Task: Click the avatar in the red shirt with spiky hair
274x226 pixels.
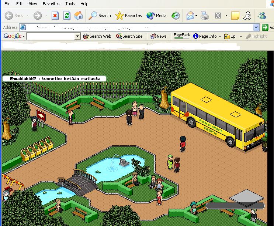Action: (x=183, y=144)
